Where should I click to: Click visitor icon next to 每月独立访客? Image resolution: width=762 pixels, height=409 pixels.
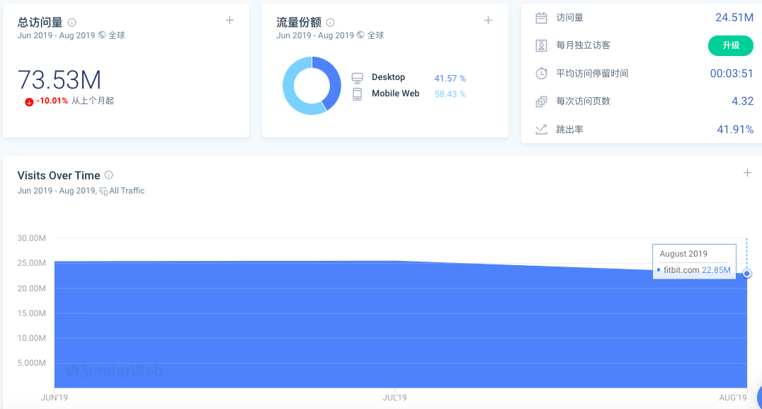click(541, 45)
